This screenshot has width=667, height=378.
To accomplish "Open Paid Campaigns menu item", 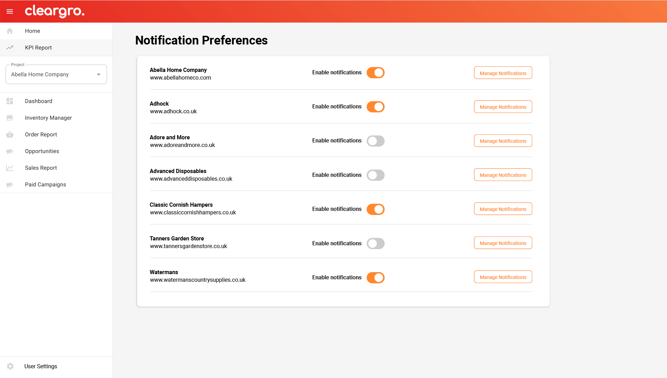I will click(46, 184).
